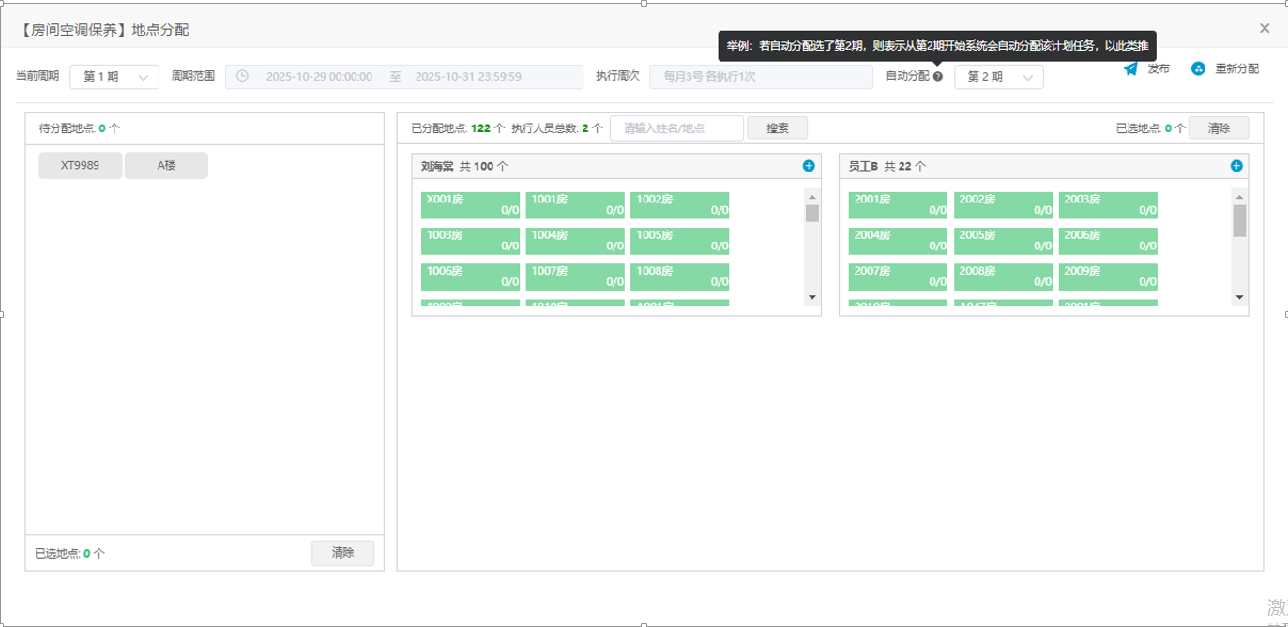
Task: Select the A楼 unassigned location tag
Action: (x=166, y=165)
